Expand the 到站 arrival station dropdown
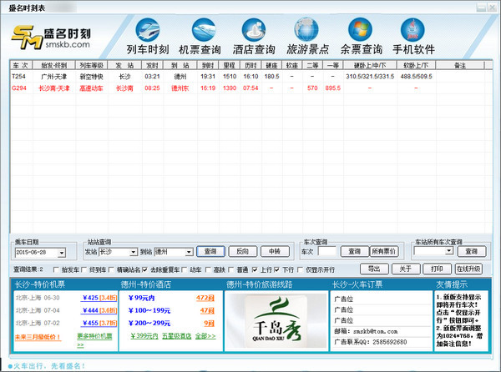The height and width of the screenshot is (372, 501). coord(188,251)
